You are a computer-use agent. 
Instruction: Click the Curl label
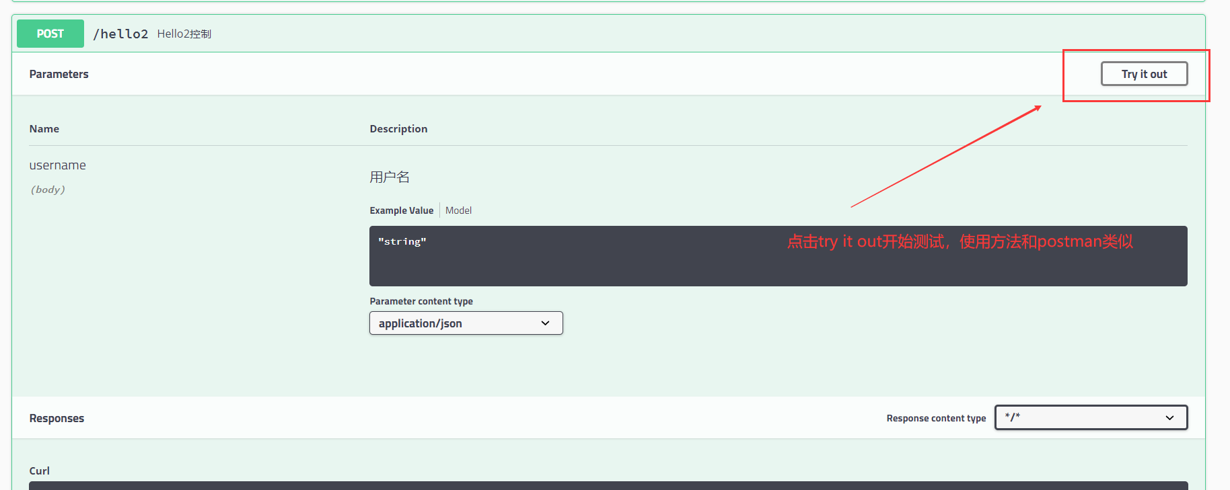[40, 471]
